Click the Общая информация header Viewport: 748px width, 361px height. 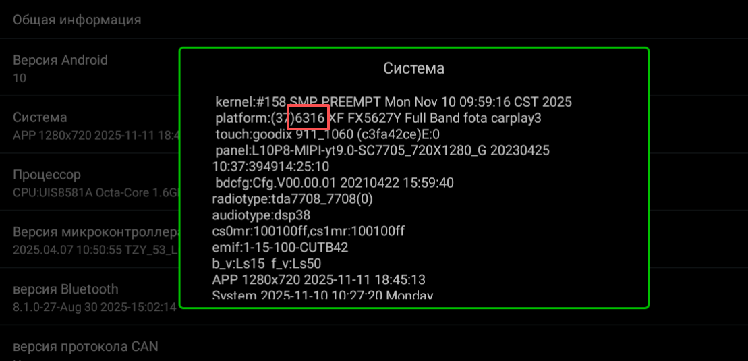pyautogui.click(x=77, y=20)
